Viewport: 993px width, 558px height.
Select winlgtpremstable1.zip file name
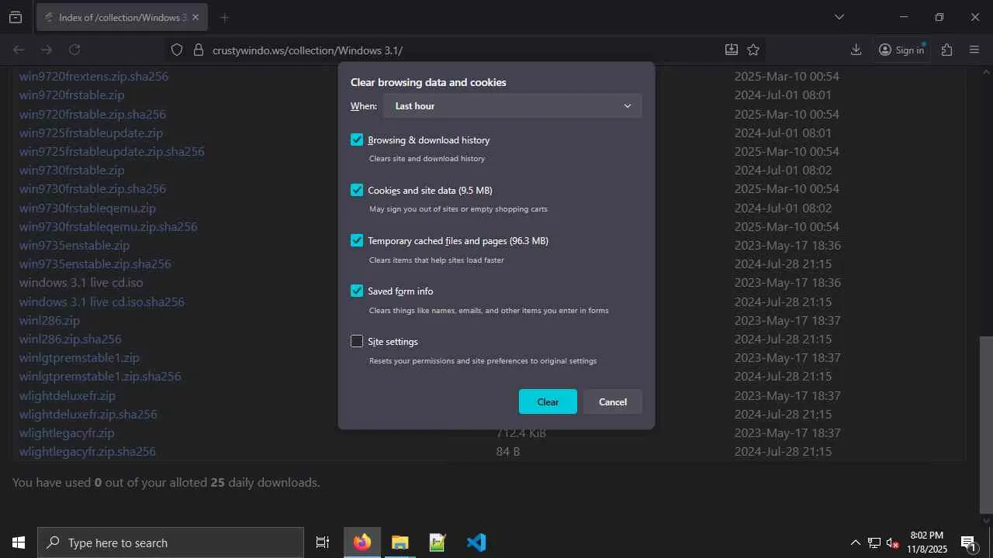coord(80,358)
